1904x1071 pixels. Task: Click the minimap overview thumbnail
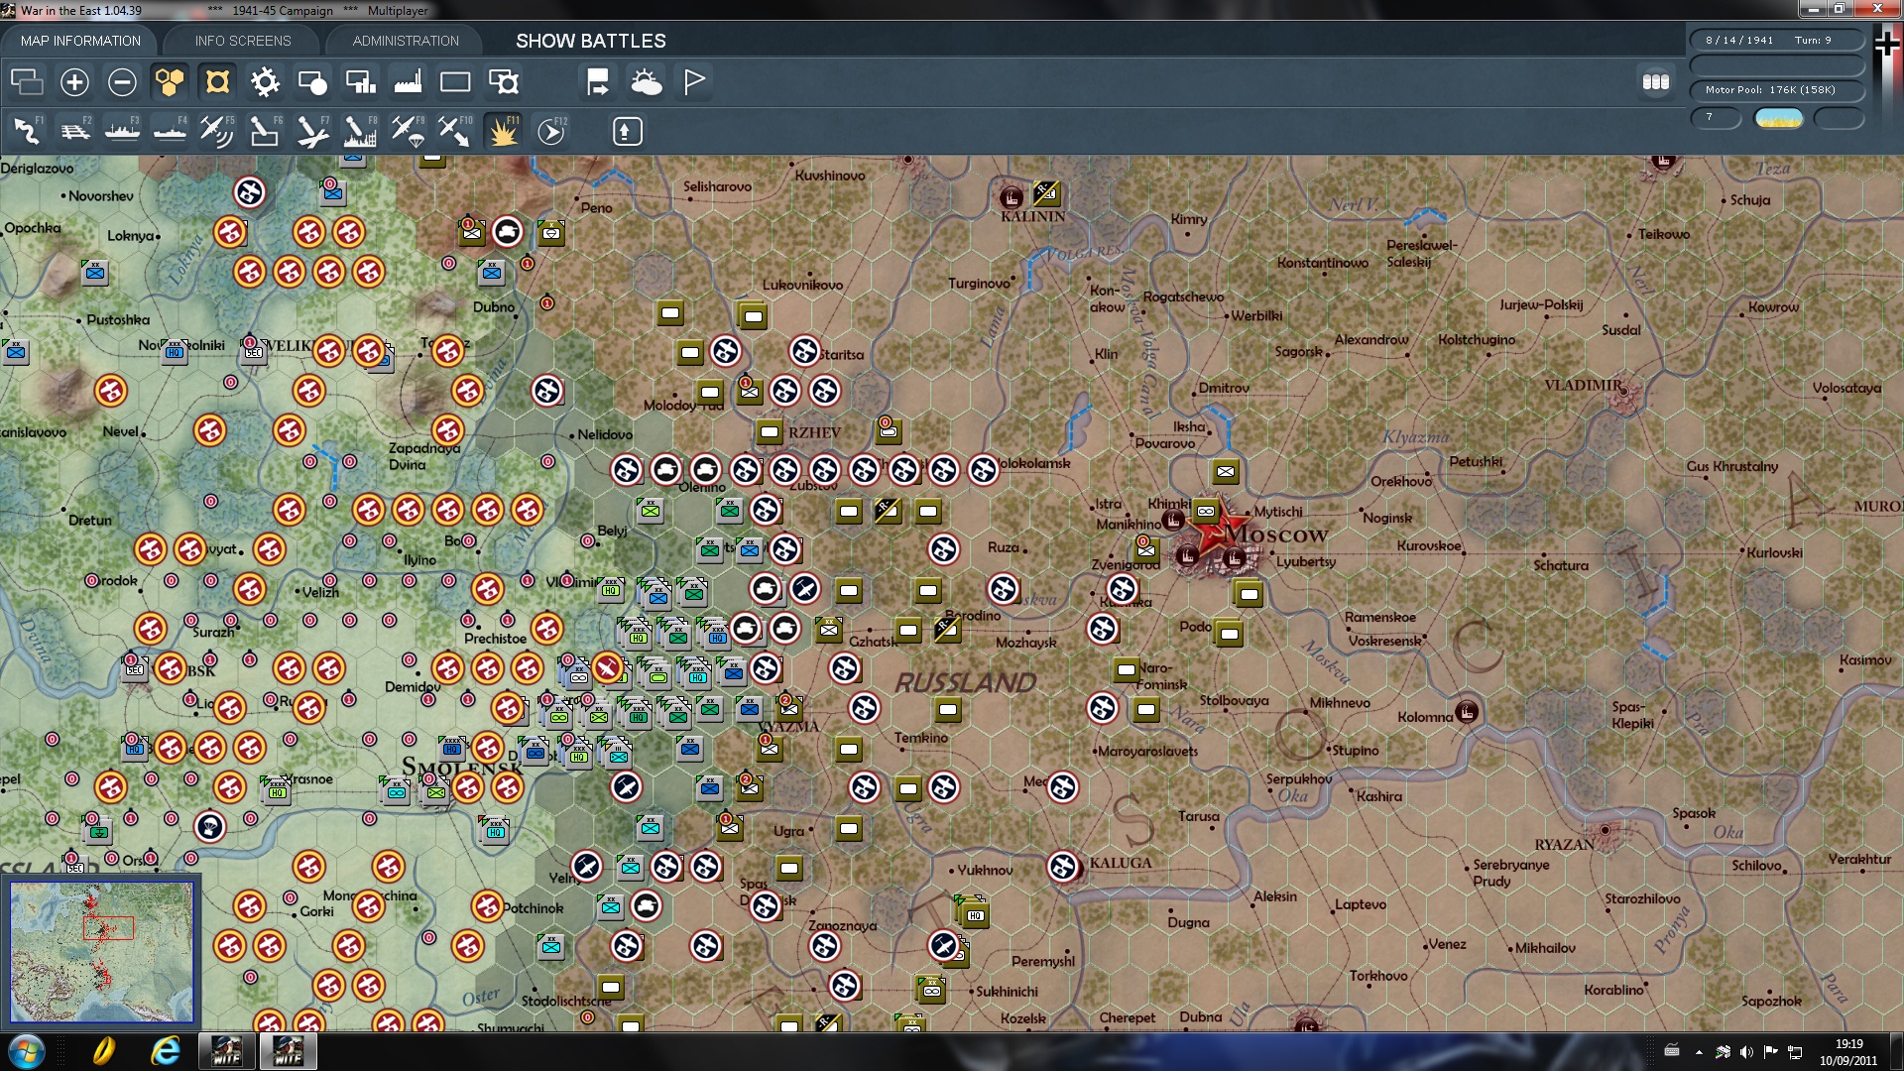point(101,951)
